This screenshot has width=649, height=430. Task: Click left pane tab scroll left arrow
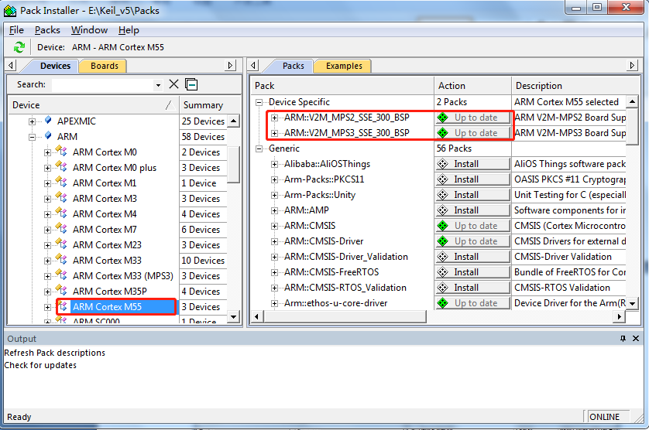(11, 65)
